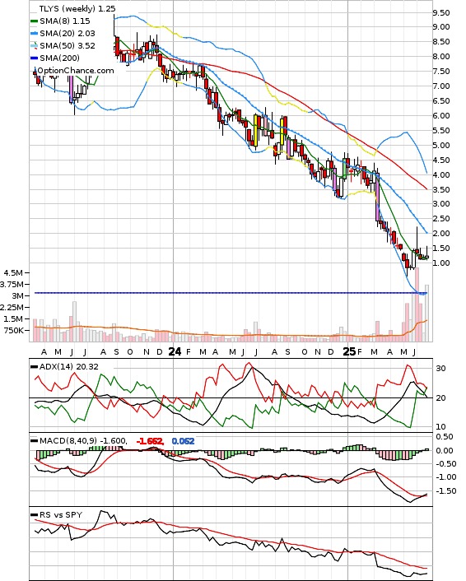Click the 3.00 price axis label
The height and width of the screenshot is (581, 466).
pyautogui.click(x=441, y=204)
